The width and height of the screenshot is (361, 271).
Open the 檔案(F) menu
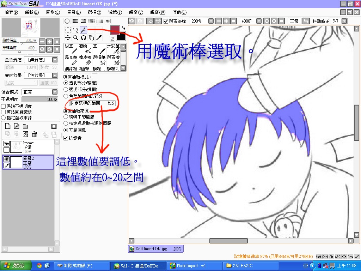11,12
